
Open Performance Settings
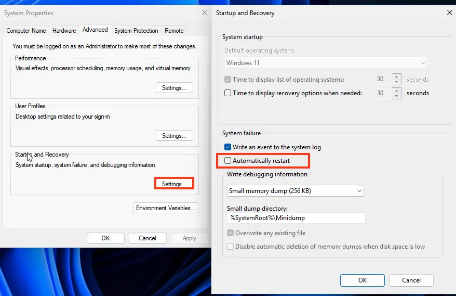click(174, 88)
